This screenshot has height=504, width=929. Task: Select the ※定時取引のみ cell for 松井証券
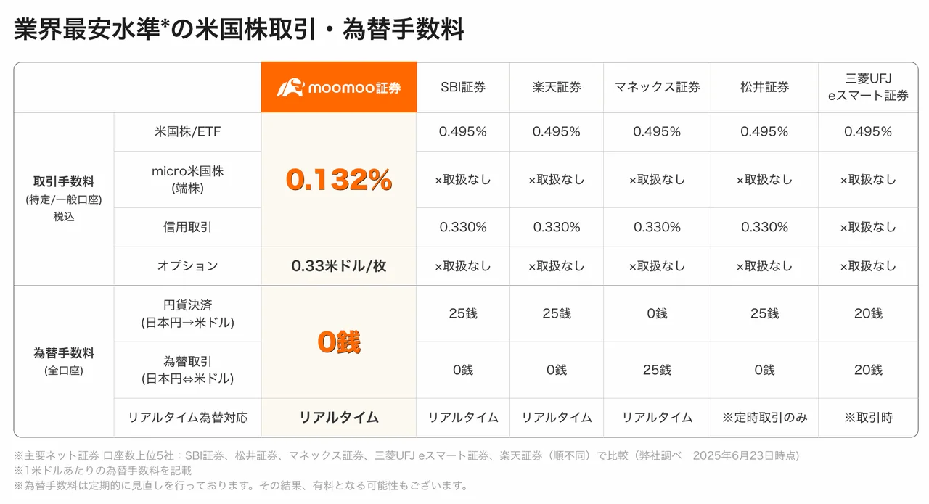(764, 418)
